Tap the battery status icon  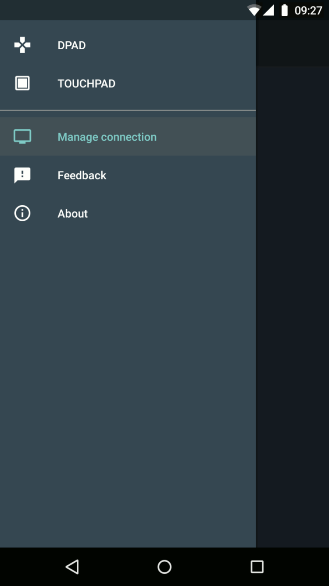(x=284, y=10)
